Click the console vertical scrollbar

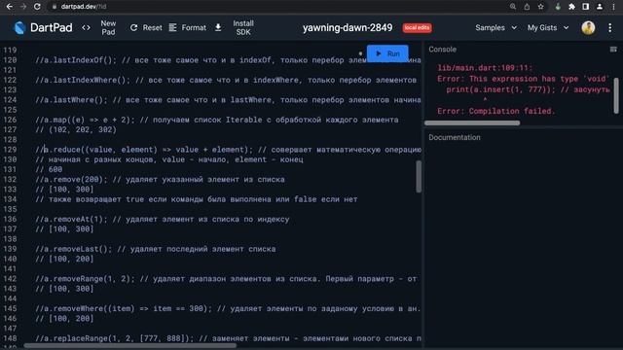616,95
